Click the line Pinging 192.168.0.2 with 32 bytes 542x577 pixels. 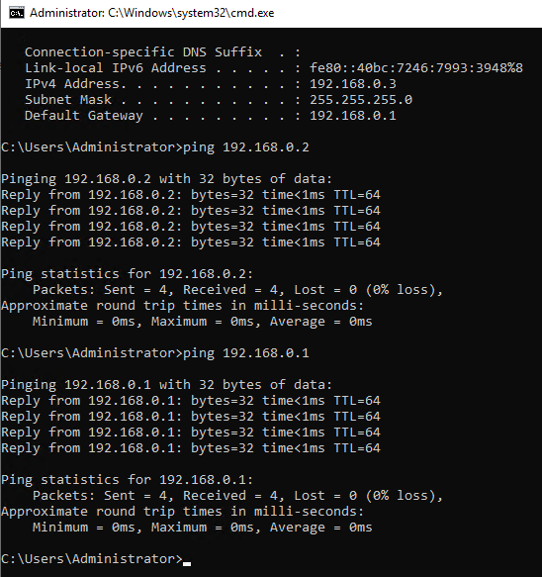pyautogui.click(x=166, y=179)
